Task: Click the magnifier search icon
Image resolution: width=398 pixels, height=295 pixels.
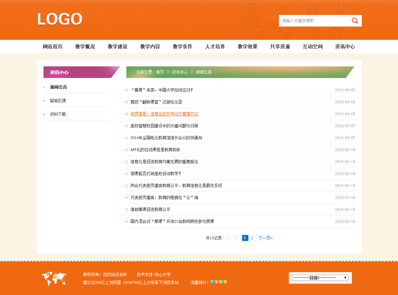Action: click(x=355, y=21)
